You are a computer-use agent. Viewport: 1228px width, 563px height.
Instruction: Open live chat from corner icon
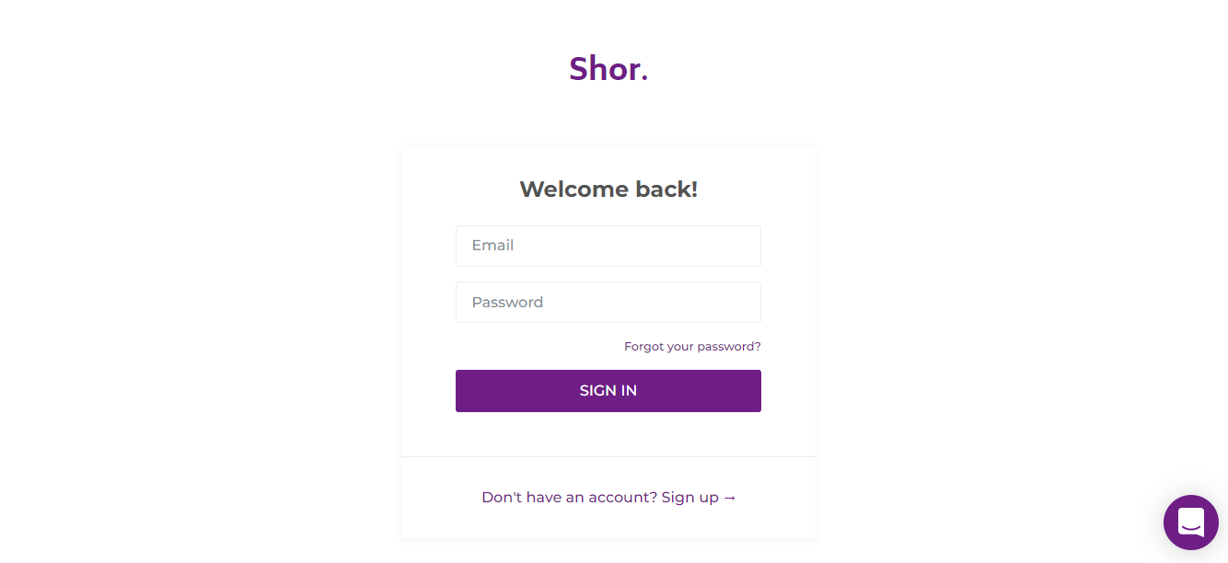[1190, 523]
